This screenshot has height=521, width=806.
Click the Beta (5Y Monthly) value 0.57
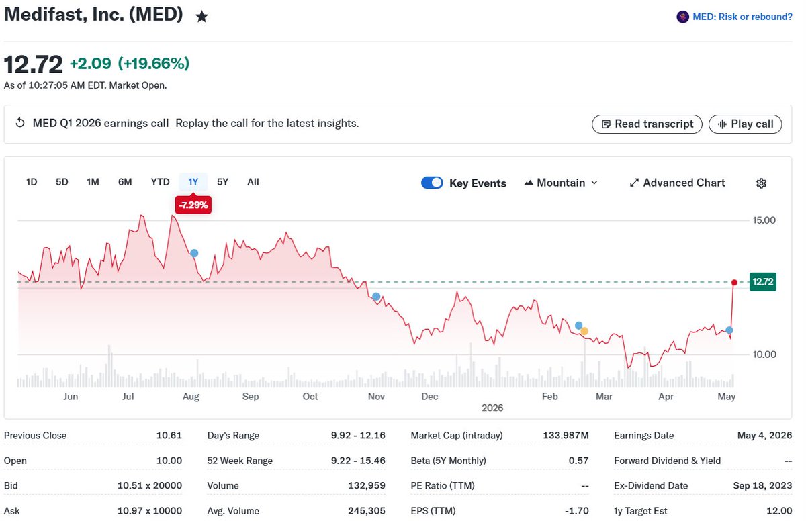(580, 461)
